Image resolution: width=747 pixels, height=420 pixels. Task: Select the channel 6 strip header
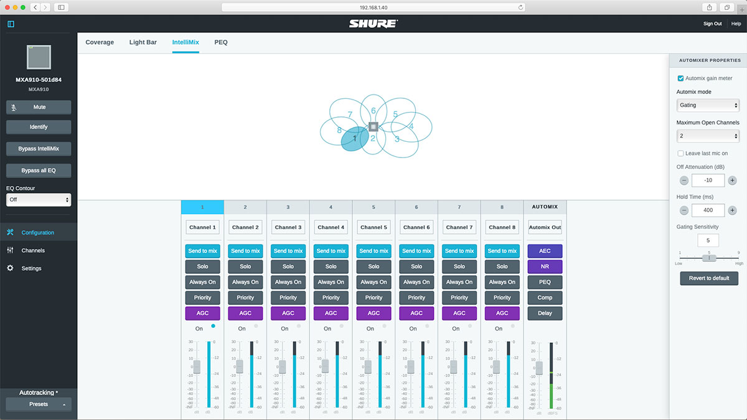click(x=416, y=207)
